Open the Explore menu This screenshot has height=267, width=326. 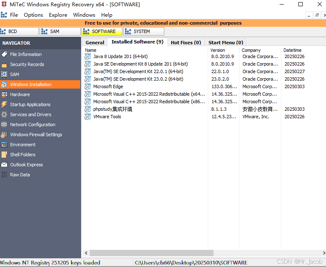coord(58,15)
